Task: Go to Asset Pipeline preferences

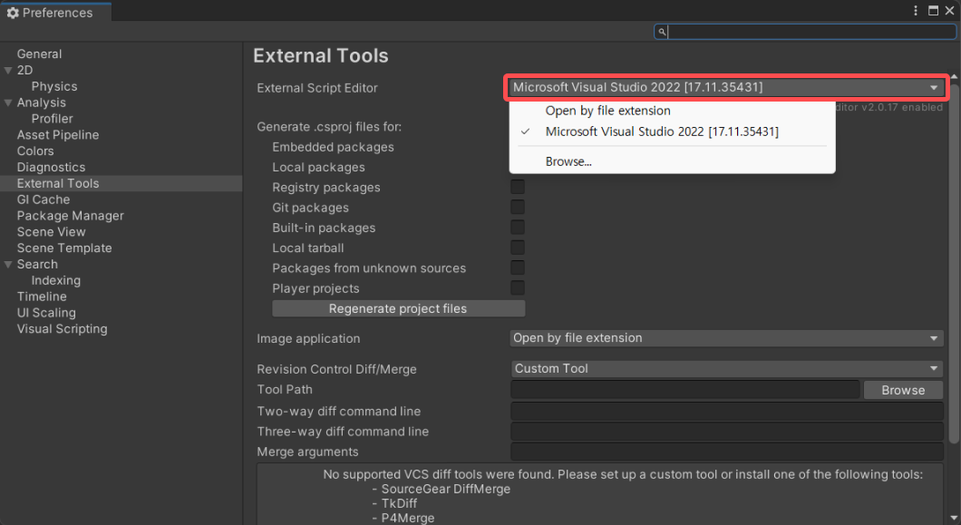Action: click(x=58, y=135)
